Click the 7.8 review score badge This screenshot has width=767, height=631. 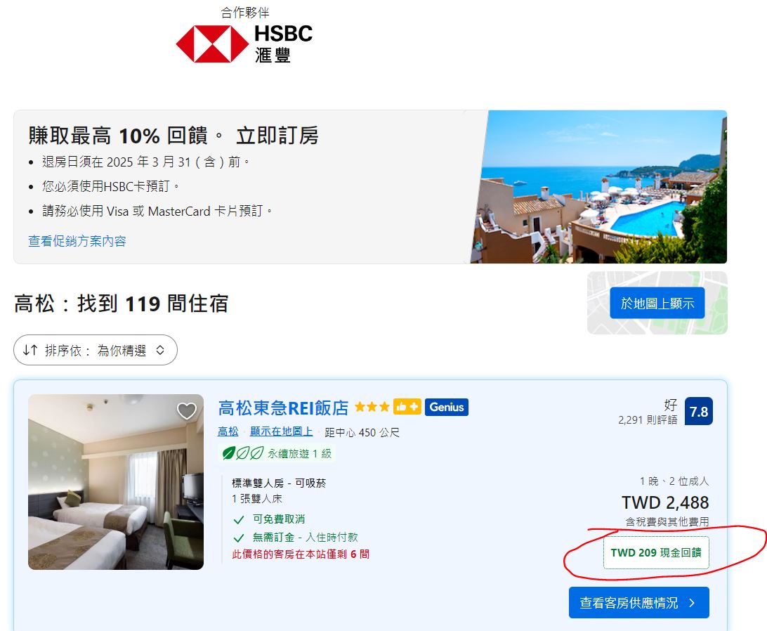pyautogui.click(x=698, y=411)
